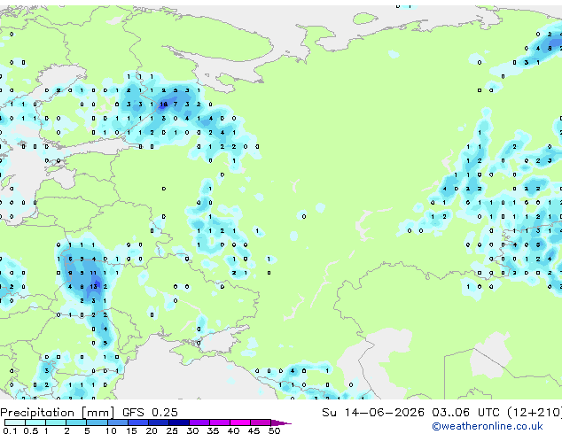Click the legend label '15'
562x434 pixels.
(x=131, y=430)
